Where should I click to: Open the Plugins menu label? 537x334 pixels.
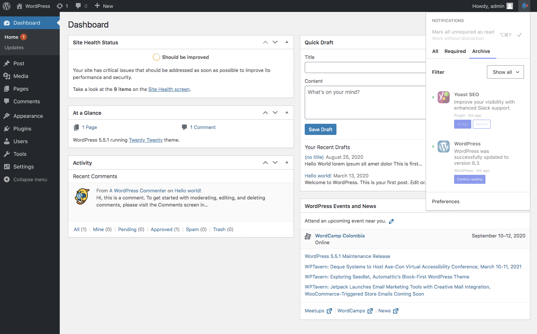tap(22, 129)
